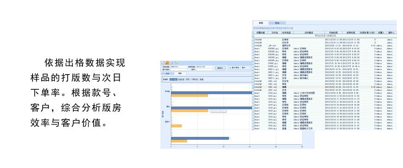Switch to the 表格 tab in the log window
The height and width of the screenshot is (168, 403).
point(261,23)
